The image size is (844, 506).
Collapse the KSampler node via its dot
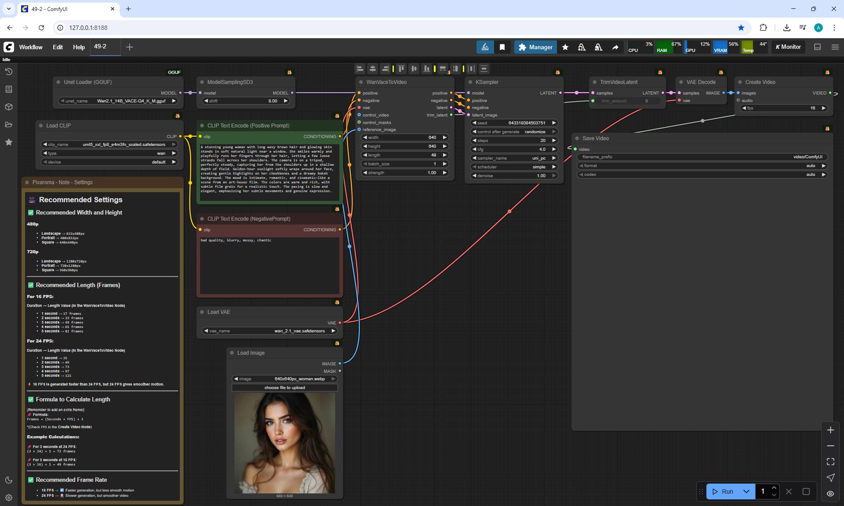[470, 82]
